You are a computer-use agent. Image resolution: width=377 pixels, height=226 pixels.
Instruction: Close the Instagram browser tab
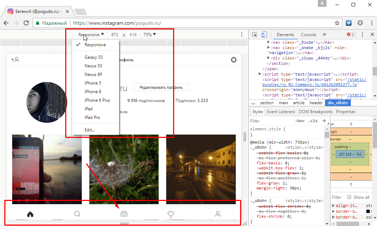pyautogui.click(x=67, y=11)
